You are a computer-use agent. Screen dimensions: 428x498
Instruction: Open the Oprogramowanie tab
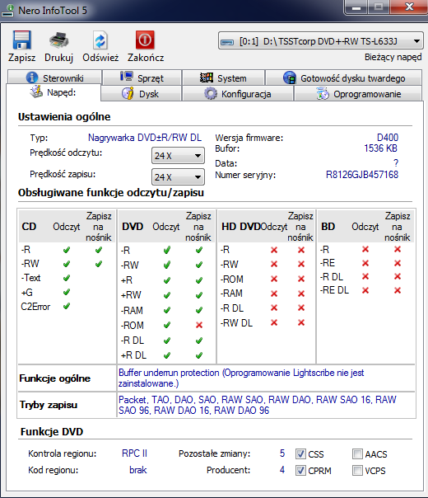(358, 94)
